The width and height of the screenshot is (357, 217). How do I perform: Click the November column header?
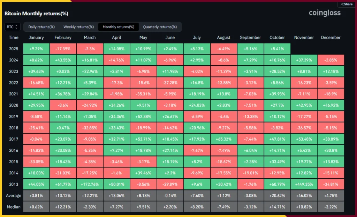point(304,38)
